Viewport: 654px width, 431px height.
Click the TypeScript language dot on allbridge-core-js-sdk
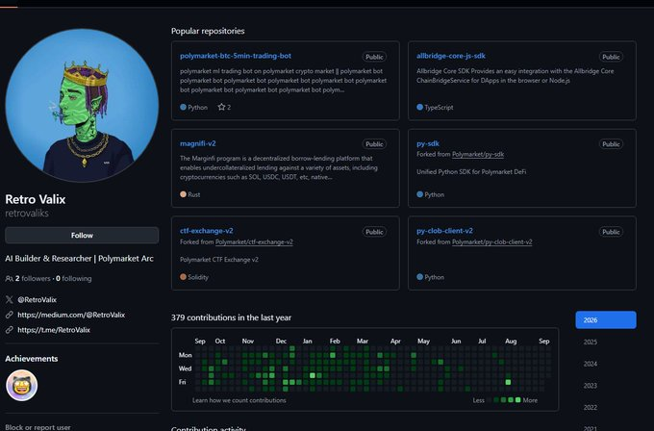[419, 107]
